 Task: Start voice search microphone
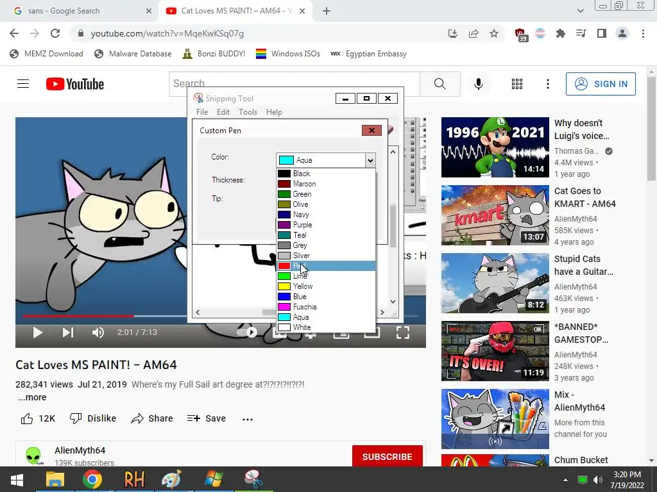(478, 84)
